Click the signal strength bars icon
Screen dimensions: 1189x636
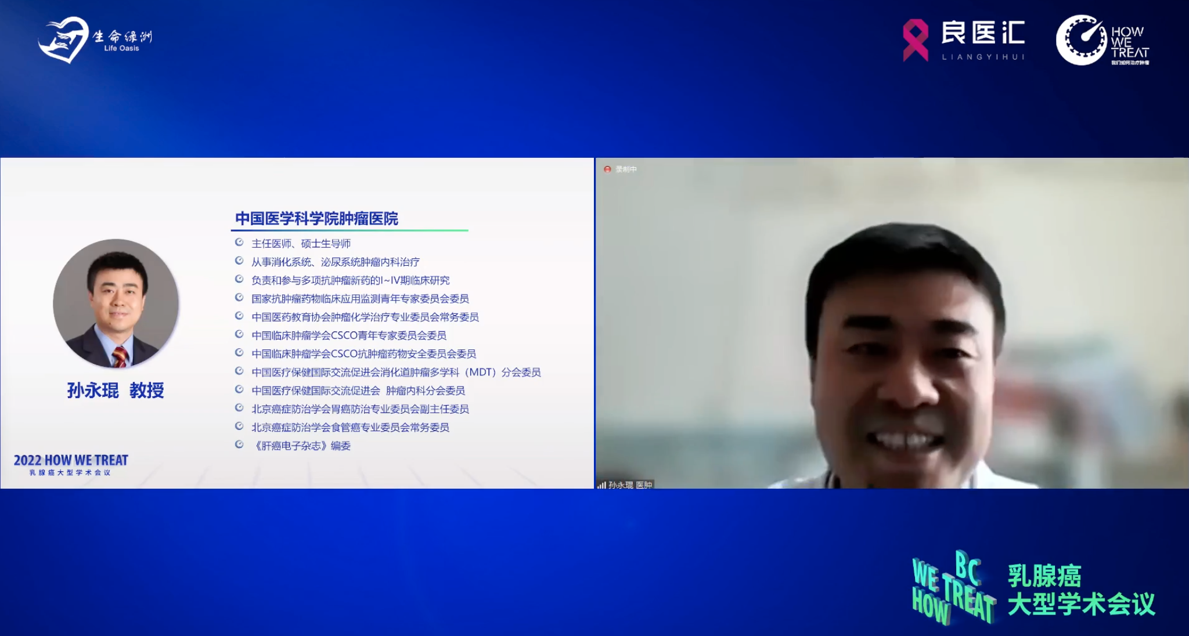601,485
